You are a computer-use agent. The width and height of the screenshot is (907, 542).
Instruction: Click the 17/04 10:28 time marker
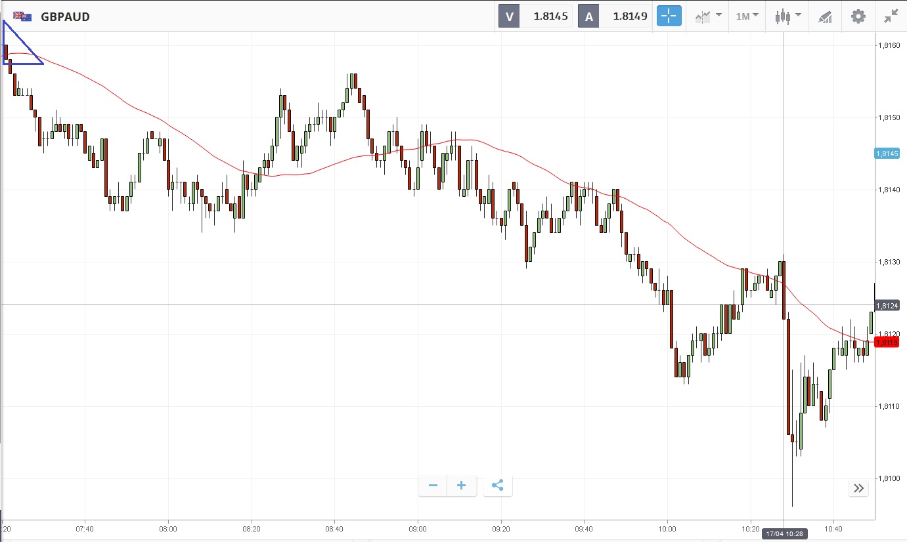(784, 535)
